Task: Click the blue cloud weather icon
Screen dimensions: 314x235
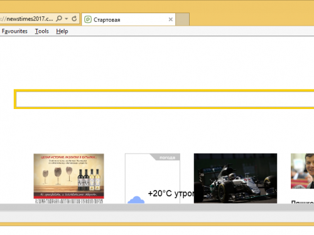Action: pyautogui.click(x=136, y=200)
